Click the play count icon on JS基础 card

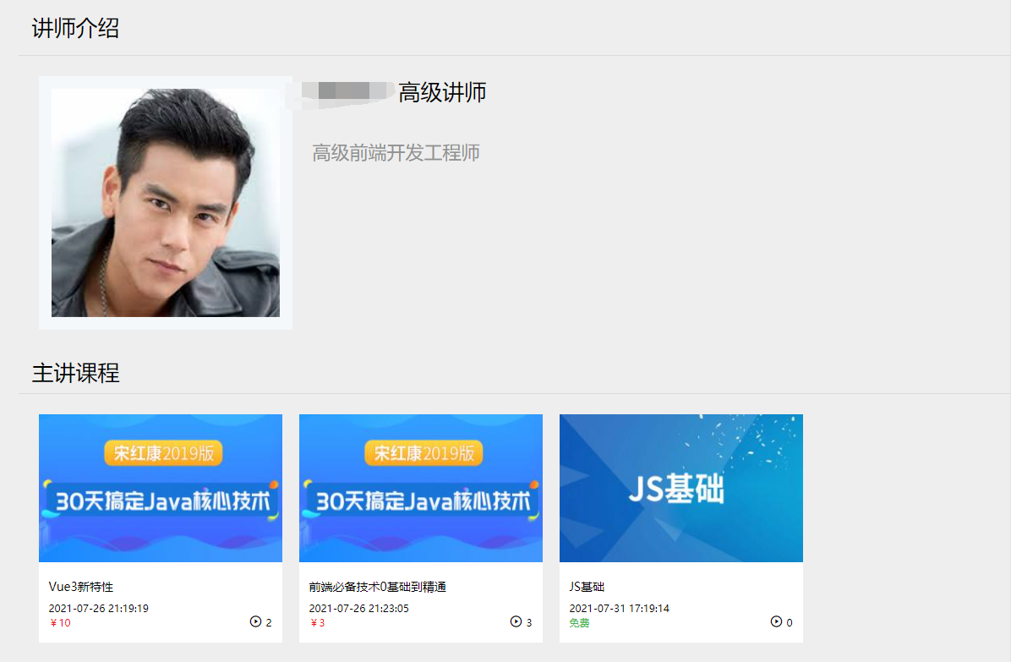(x=776, y=621)
